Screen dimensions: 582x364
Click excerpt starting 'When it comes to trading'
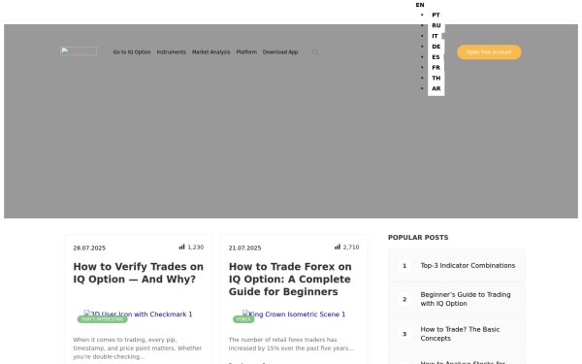[138, 348]
